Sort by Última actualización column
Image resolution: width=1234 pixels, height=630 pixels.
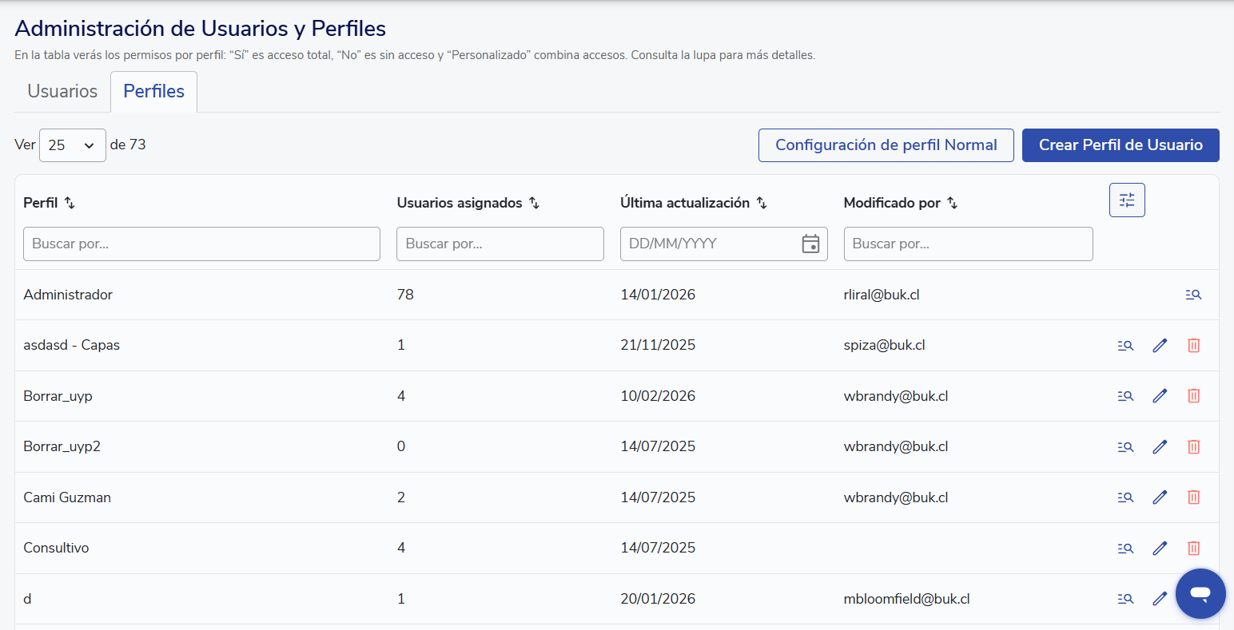pos(762,203)
